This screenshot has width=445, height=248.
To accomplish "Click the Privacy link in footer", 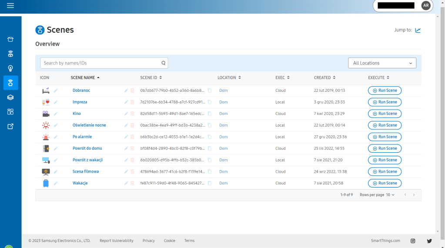I will click(148, 241).
